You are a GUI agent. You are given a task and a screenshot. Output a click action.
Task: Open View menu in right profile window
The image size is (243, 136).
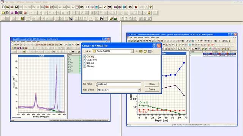(135, 37)
